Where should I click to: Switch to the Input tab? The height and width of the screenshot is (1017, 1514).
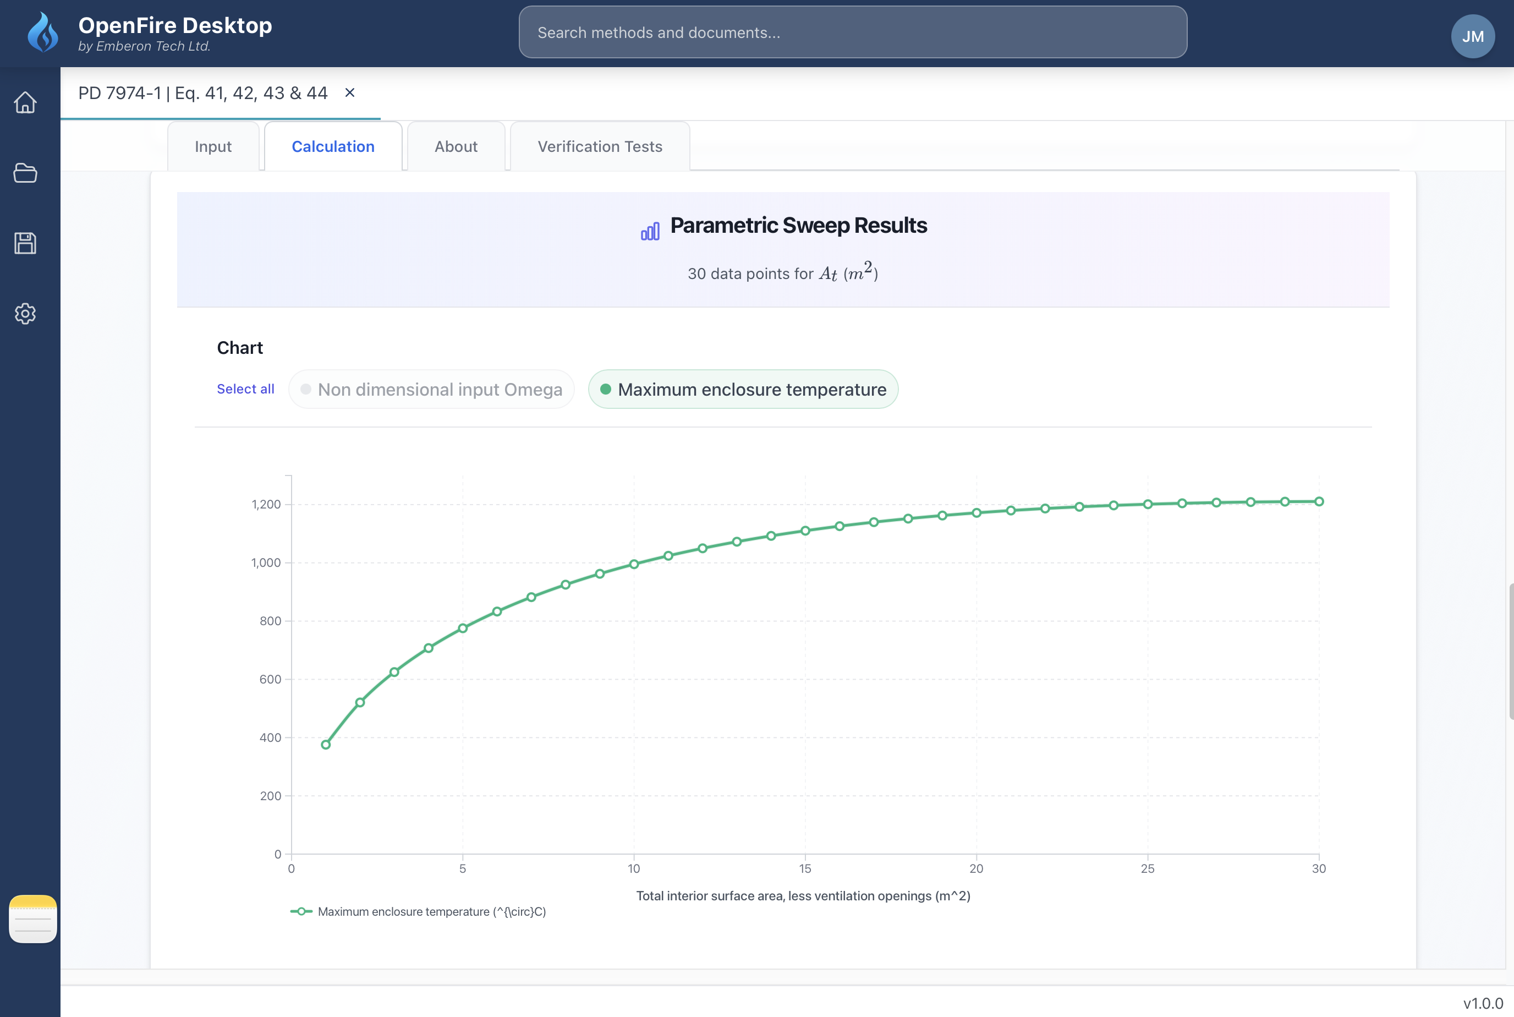coord(213,146)
